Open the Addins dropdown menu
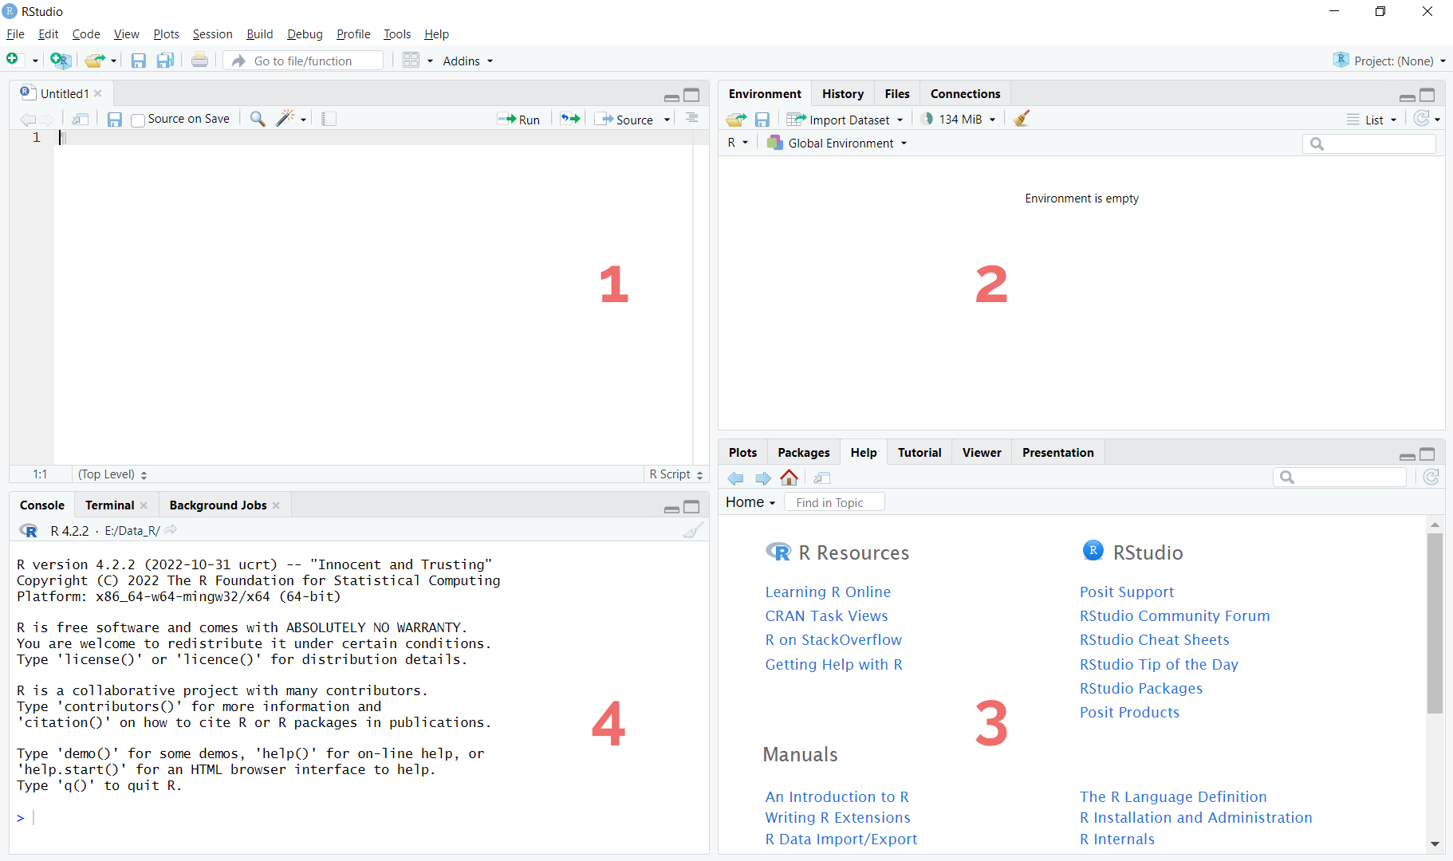 click(467, 61)
